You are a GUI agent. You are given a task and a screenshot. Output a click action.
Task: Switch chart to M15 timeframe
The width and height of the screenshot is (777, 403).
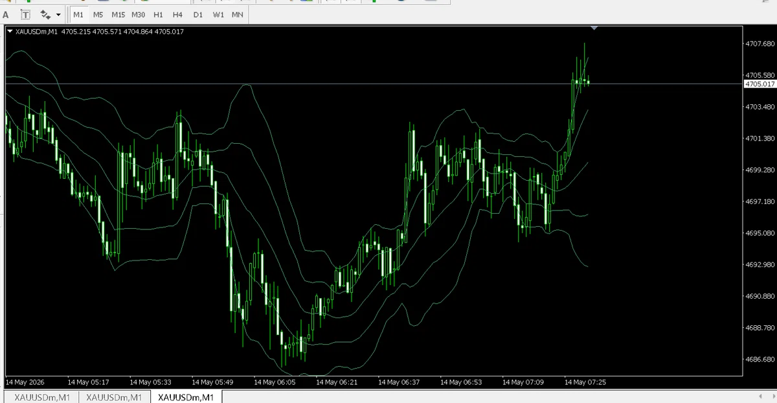[118, 14]
